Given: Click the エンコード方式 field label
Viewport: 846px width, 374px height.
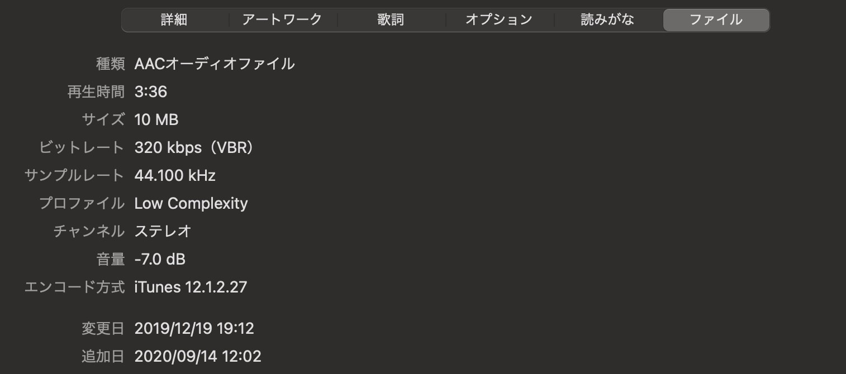Looking at the screenshot, I should (74, 287).
